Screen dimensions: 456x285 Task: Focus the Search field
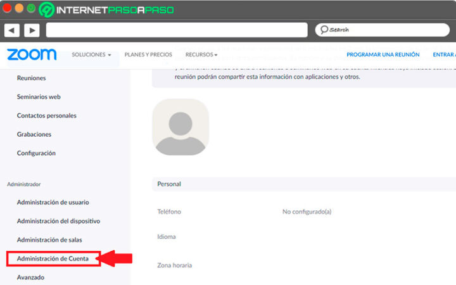382,30
